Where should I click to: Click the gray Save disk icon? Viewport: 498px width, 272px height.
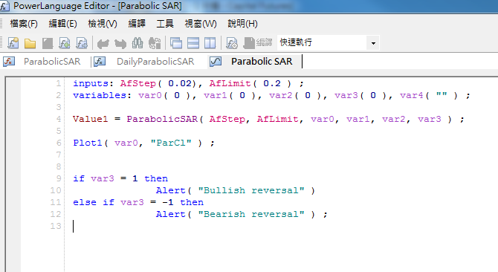point(48,43)
